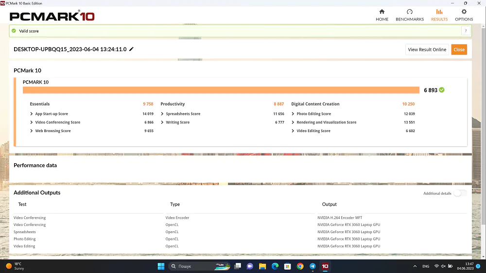Open File Explorer from taskbar

point(262,266)
